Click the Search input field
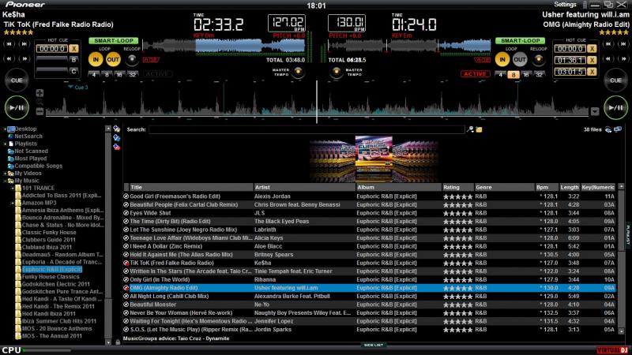 [x=307, y=129]
